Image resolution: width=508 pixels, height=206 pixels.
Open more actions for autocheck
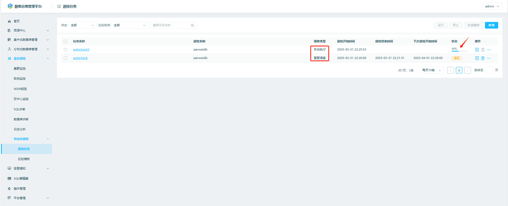[x=489, y=58]
